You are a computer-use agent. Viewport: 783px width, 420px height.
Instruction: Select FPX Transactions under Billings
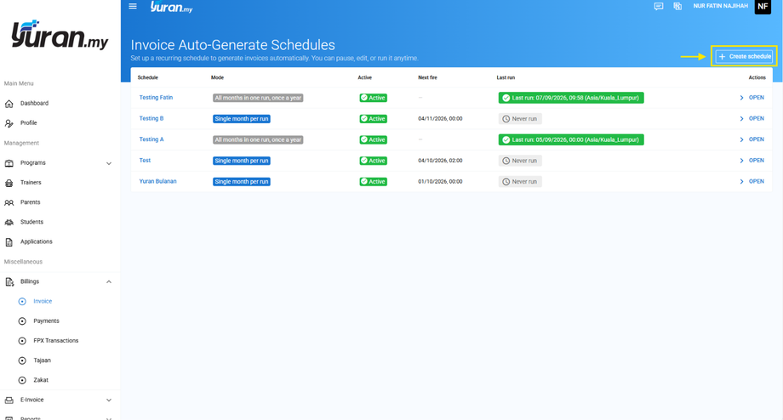click(56, 341)
